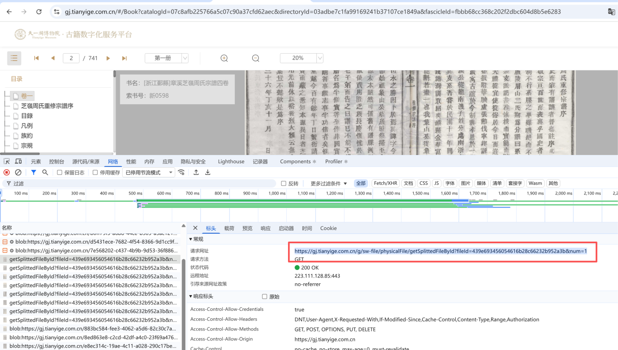Click the zoom in magnifier icon
The height and width of the screenshot is (350, 618).
click(224, 58)
